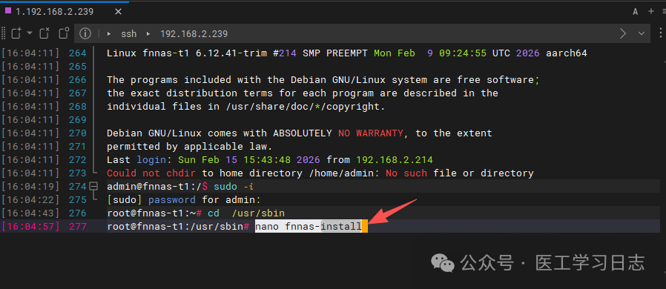Image resolution: width=666 pixels, height=289 pixels.
Task: Click line number 270 in gutter
Action: (x=78, y=133)
